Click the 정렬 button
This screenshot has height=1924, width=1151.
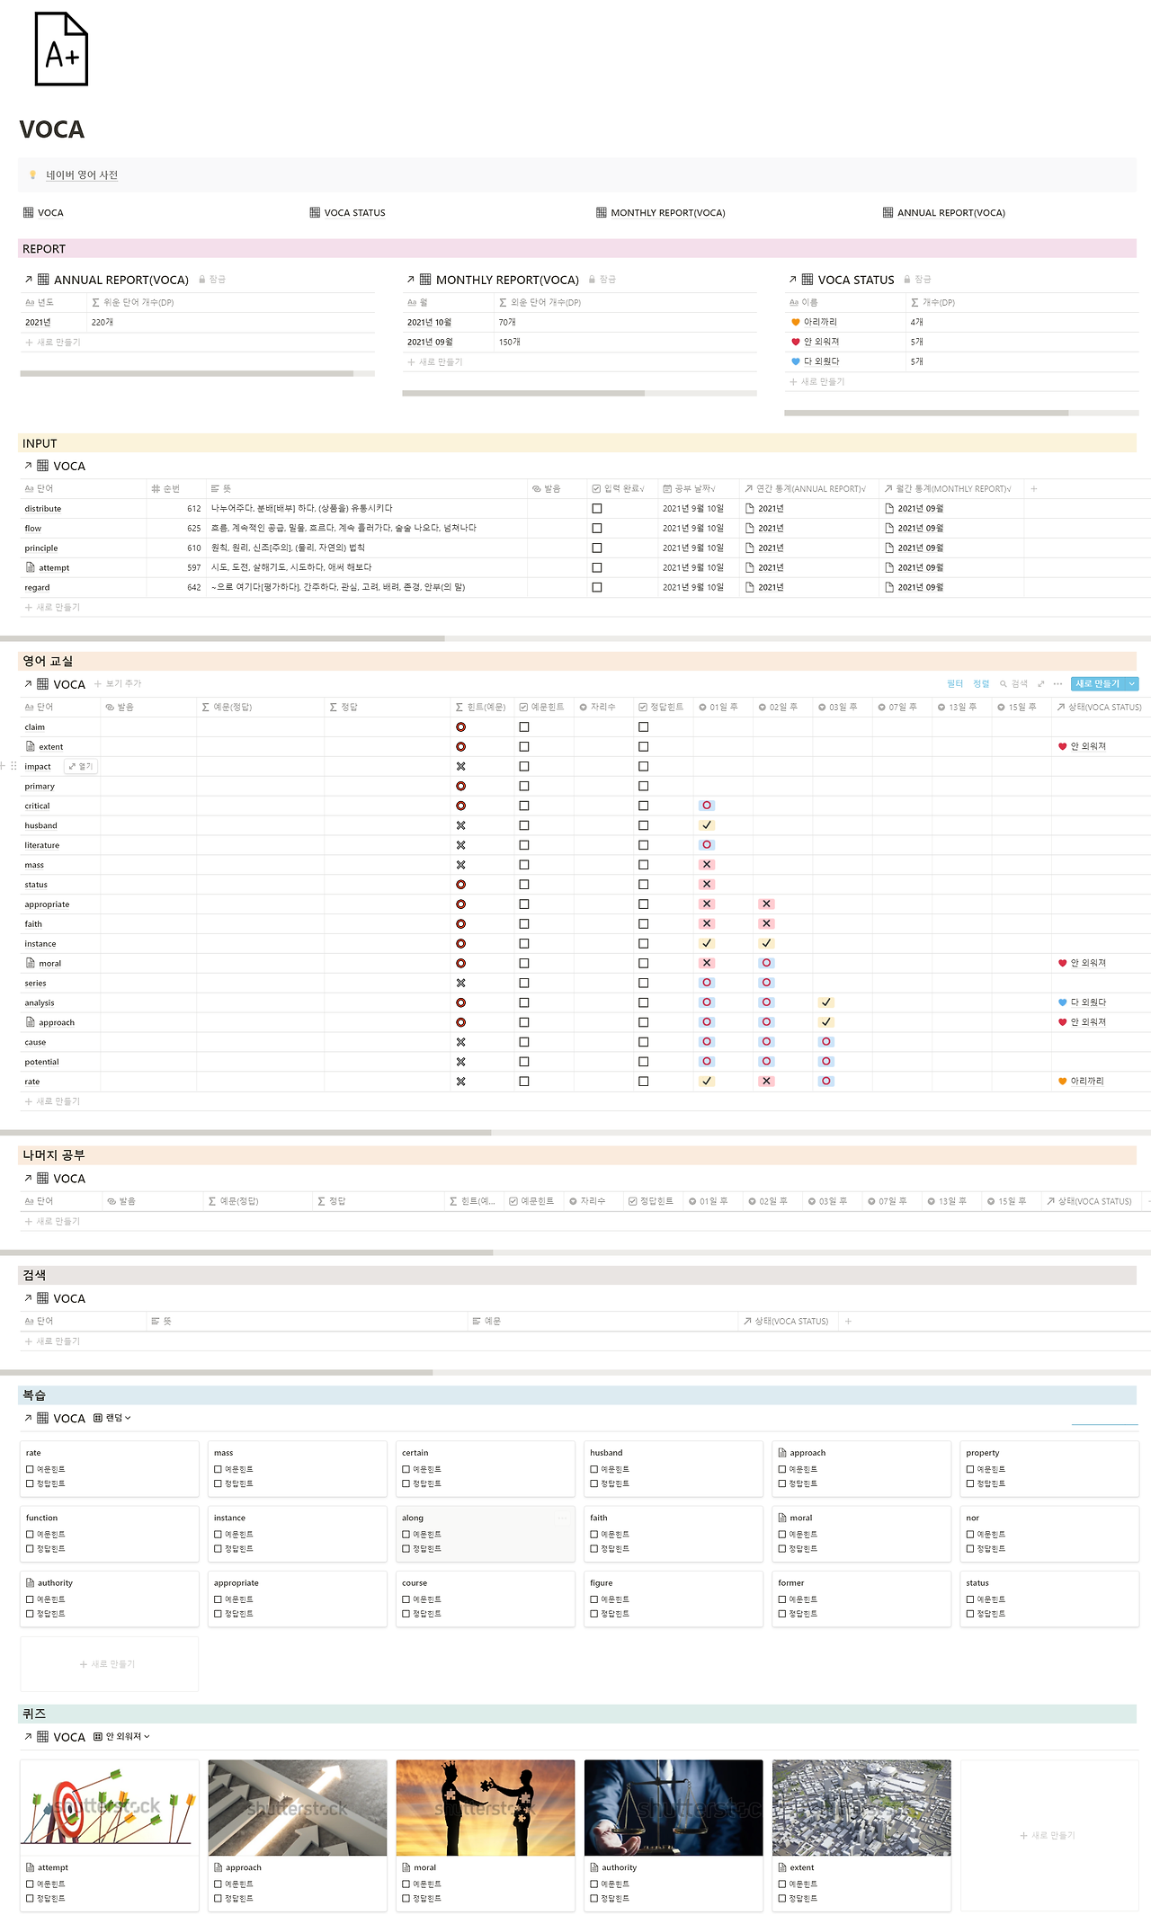pos(981,684)
